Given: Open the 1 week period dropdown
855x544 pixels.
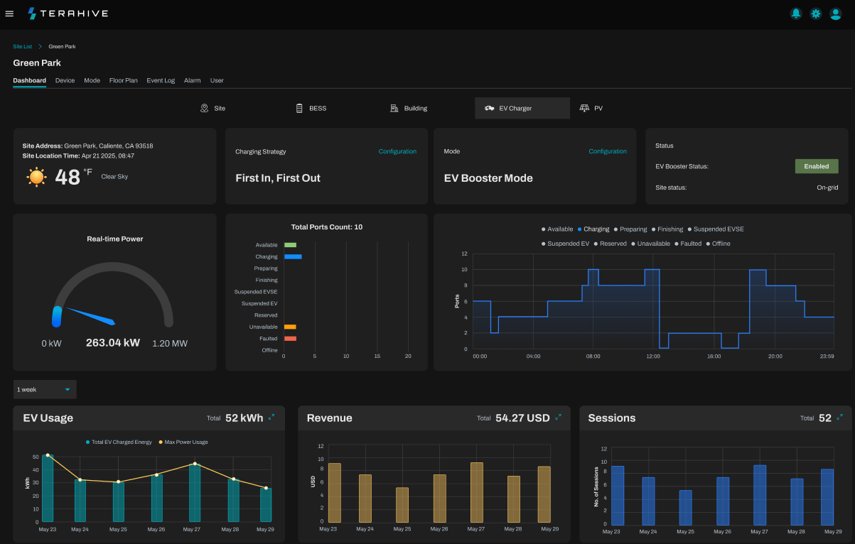Looking at the screenshot, I should pos(45,389).
